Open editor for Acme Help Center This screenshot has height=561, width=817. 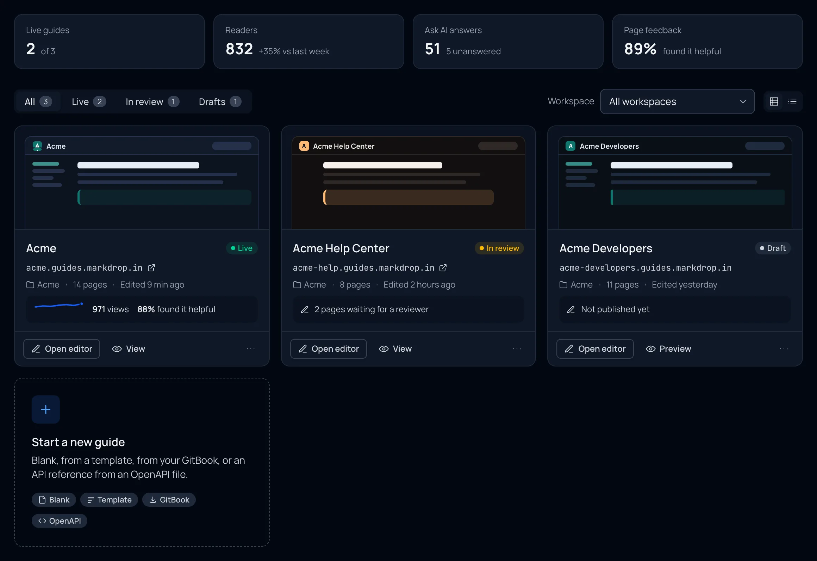pyautogui.click(x=328, y=349)
